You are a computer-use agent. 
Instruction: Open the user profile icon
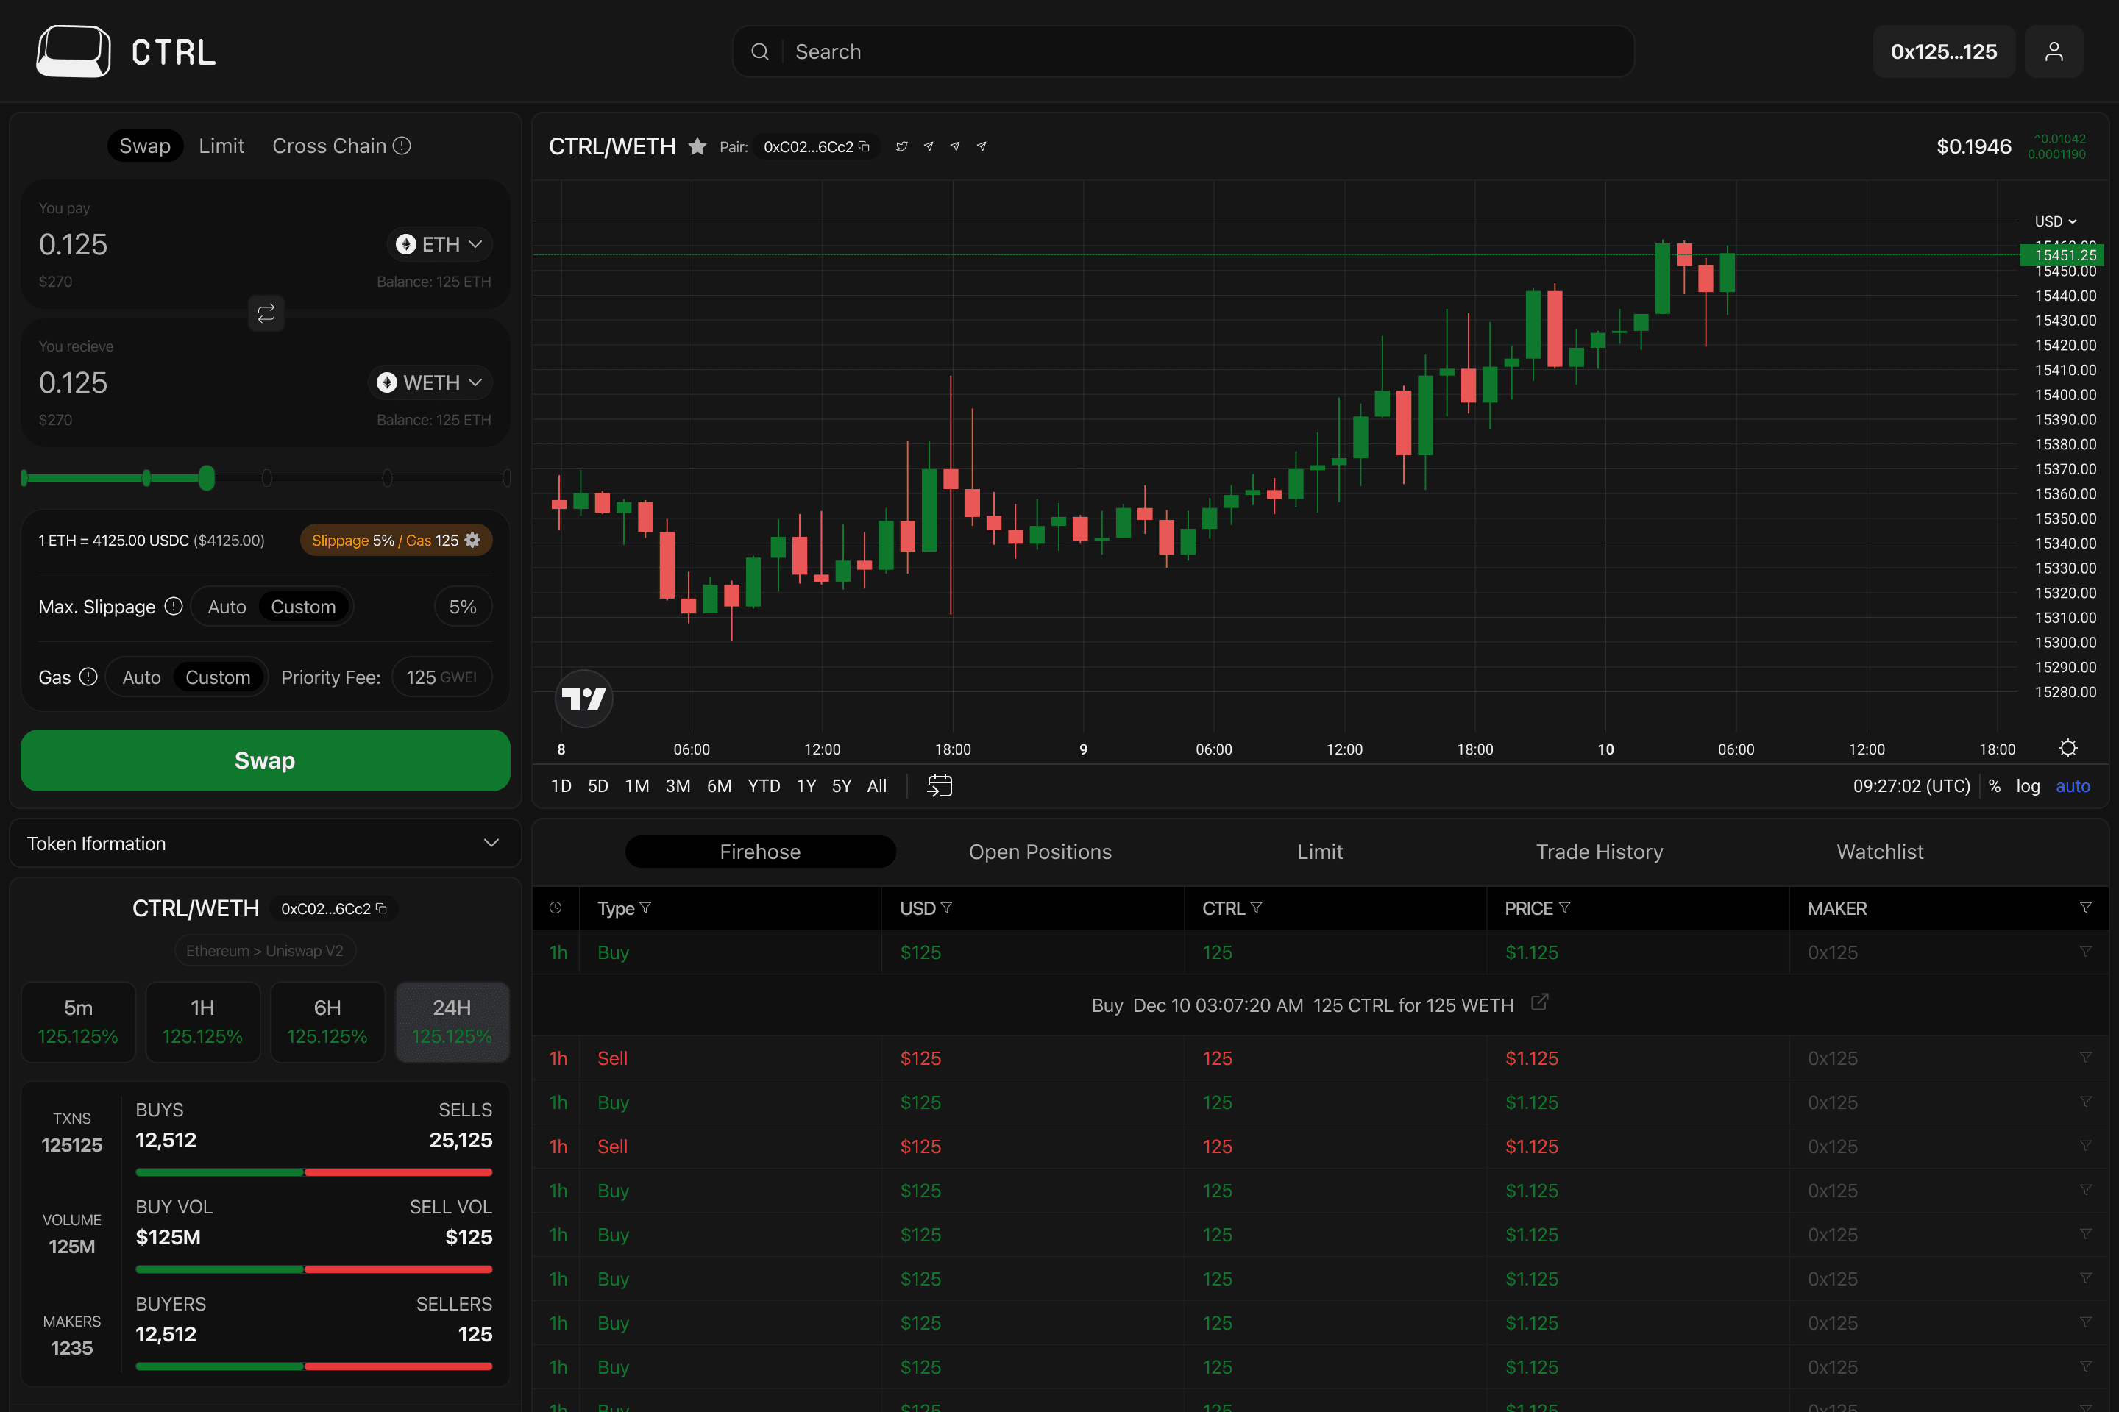tap(2054, 51)
